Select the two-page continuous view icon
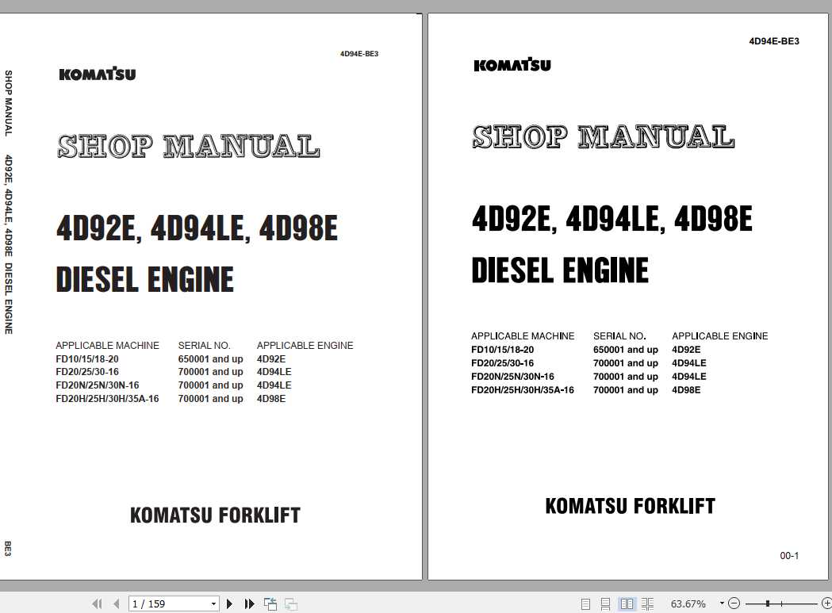832x613 pixels. (648, 603)
